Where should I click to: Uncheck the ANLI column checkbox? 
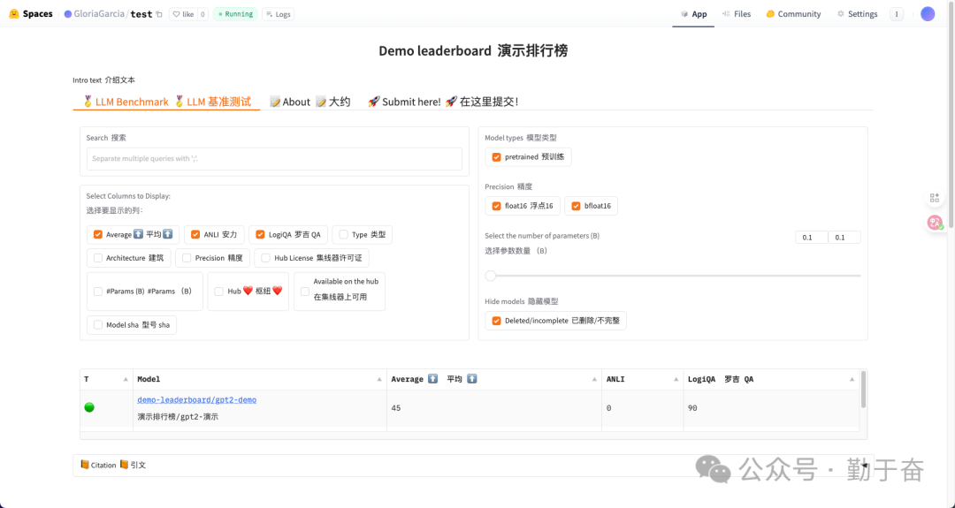click(195, 234)
